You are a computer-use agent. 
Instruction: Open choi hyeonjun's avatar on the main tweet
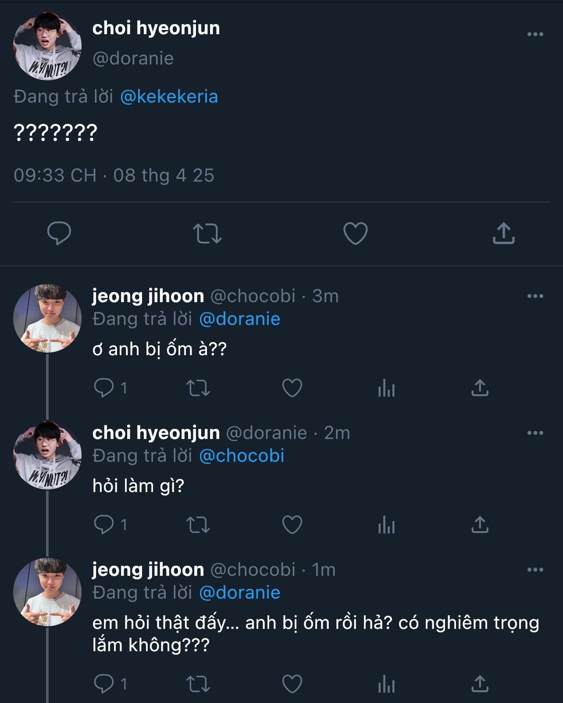(x=47, y=46)
